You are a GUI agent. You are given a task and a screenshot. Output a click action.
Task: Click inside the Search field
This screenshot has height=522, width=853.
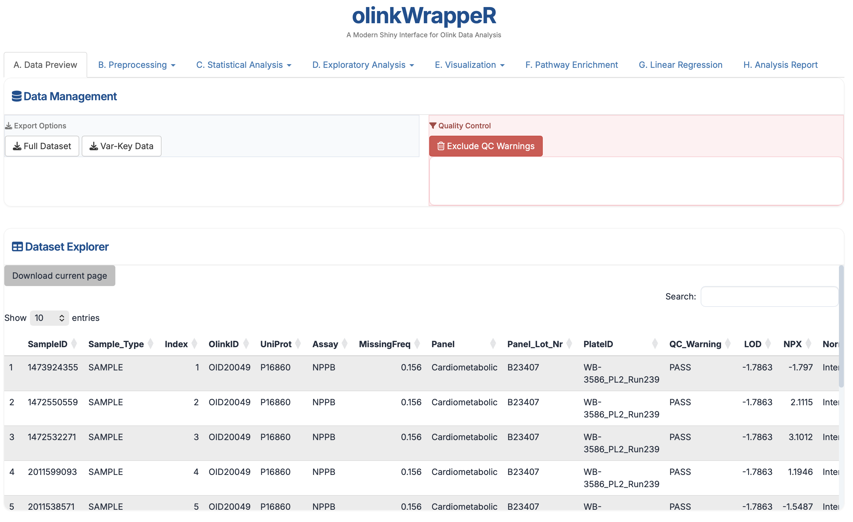[x=769, y=296]
